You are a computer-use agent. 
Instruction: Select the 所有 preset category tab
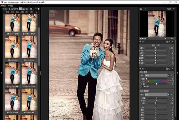tap(7, 12)
